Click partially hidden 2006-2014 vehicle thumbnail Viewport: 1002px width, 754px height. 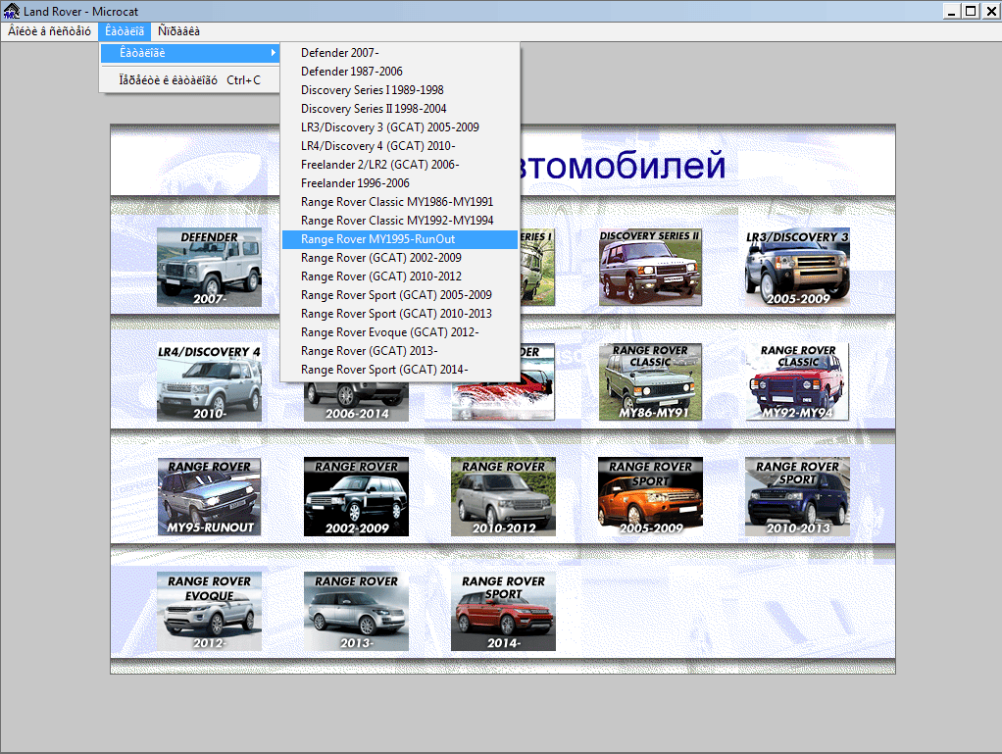(x=356, y=403)
